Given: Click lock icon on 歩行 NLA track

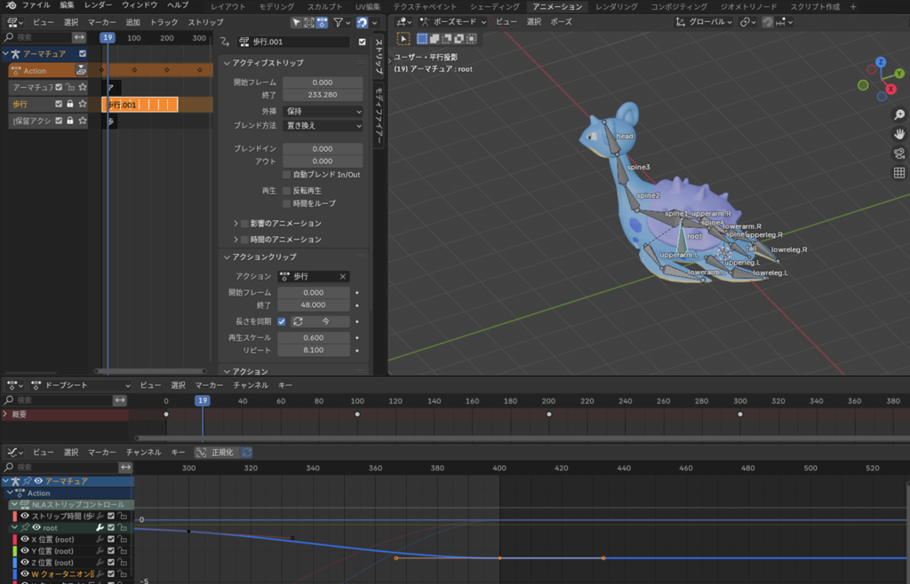Looking at the screenshot, I should pos(70,105).
